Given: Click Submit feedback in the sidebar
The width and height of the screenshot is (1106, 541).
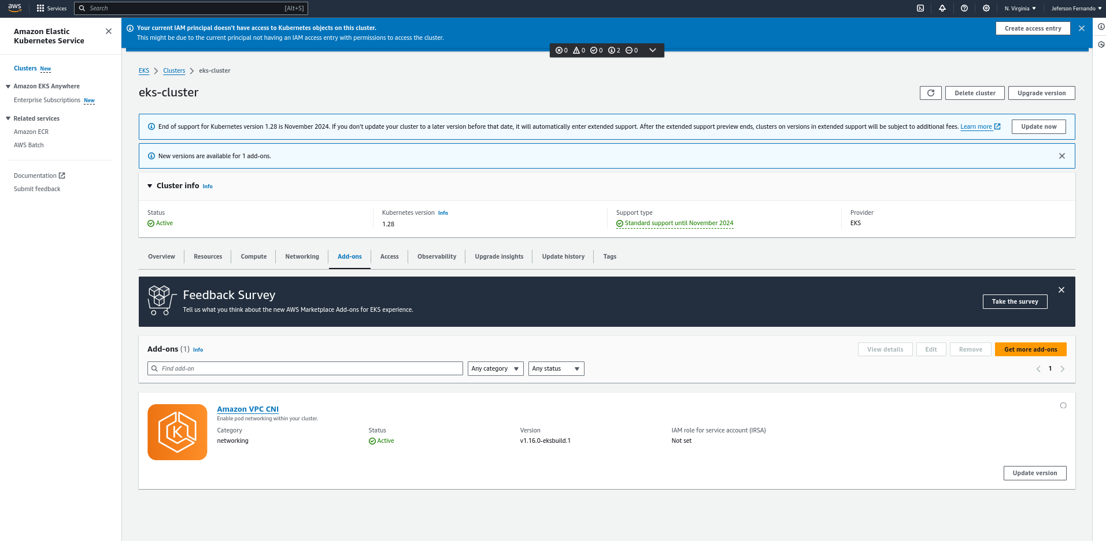Looking at the screenshot, I should [x=37, y=189].
